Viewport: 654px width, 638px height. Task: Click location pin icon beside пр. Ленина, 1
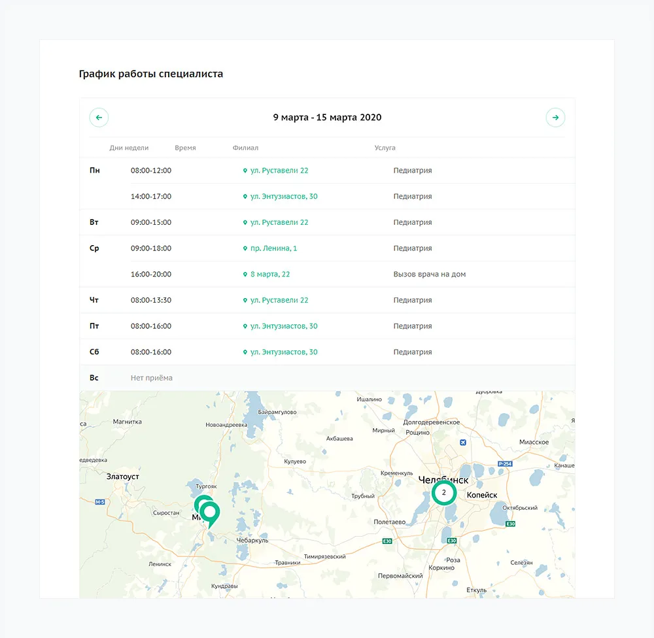pyautogui.click(x=245, y=248)
